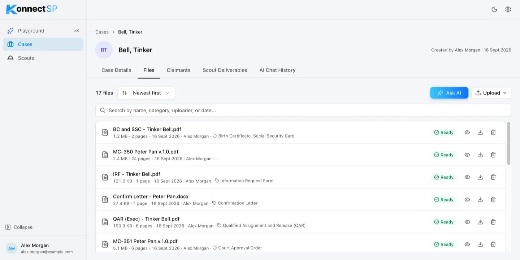Image resolution: width=520 pixels, height=260 pixels.
Task: Download Confirm Letter - Peter Pan.docx
Action: coord(480,200)
